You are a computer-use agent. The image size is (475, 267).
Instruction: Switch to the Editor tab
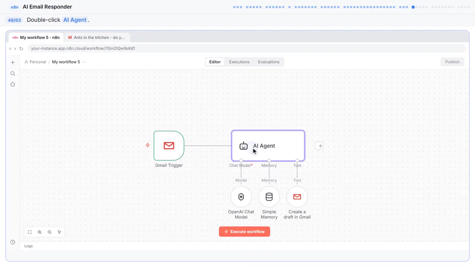click(215, 62)
